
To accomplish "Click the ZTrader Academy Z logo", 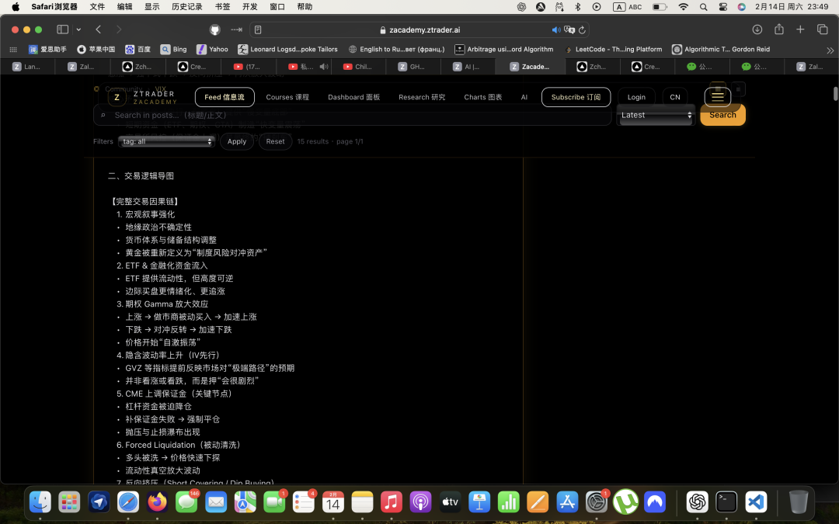I will [x=117, y=97].
